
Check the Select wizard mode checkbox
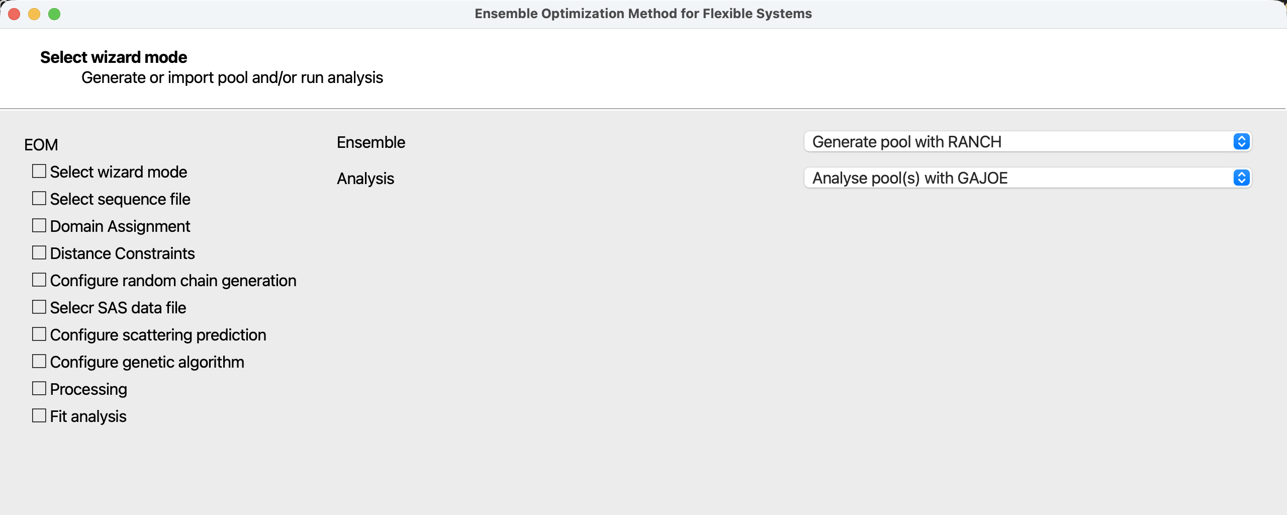(39, 171)
